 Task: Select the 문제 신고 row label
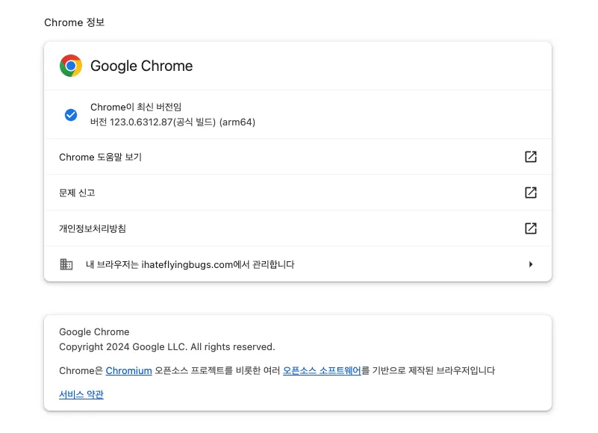click(77, 193)
